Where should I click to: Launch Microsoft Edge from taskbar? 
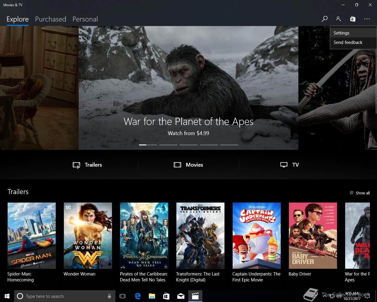coord(138,296)
